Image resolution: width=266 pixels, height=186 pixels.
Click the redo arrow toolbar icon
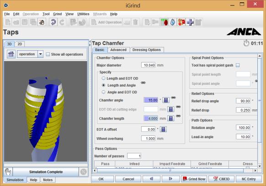tap(62, 22)
